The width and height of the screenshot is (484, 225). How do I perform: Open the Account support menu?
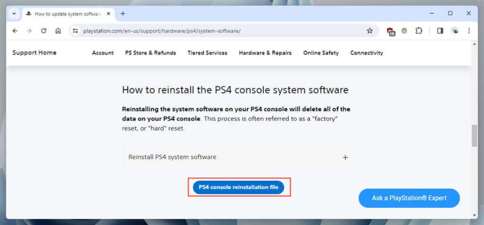coord(103,53)
